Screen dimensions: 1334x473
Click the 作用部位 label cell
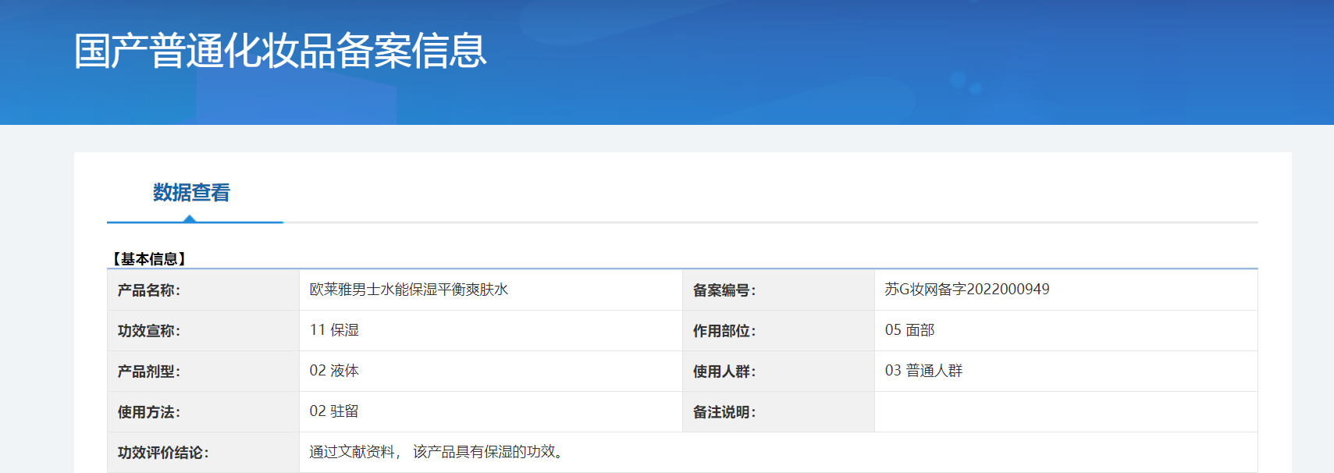click(x=778, y=331)
